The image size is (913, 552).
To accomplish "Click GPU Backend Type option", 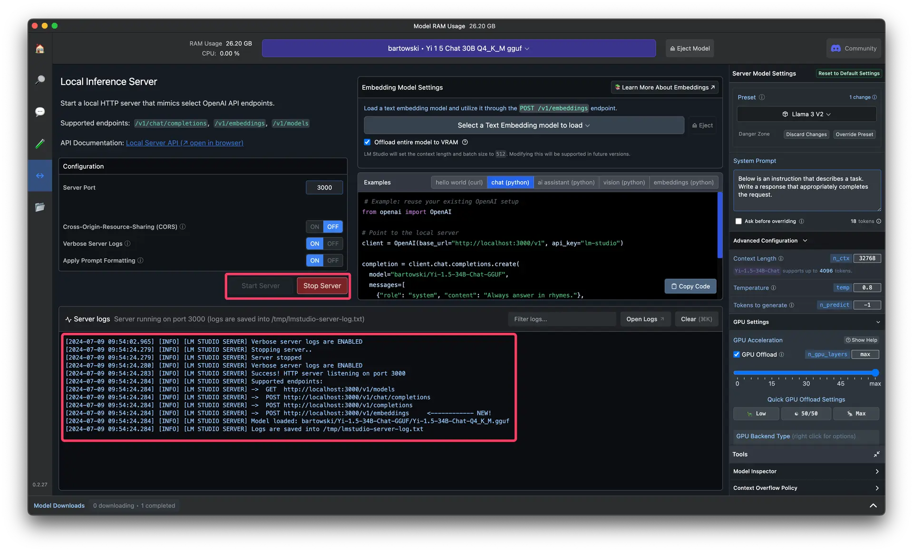I will click(x=806, y=436).
